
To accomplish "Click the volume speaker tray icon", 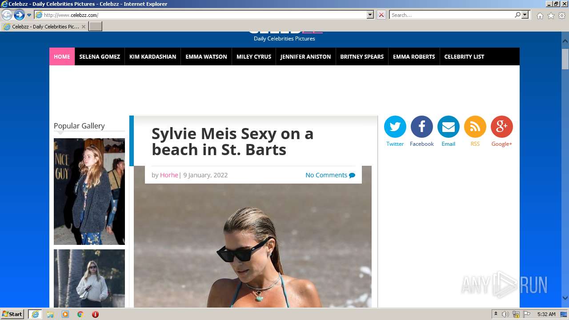I will click(x=505, y=314).
